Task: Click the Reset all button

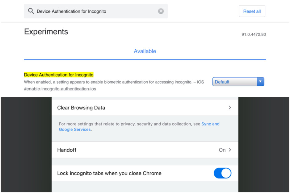Action: 252,11
